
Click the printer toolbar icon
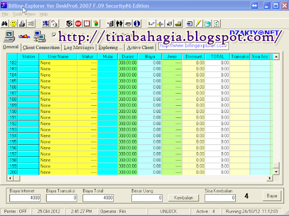click(178, 23)
